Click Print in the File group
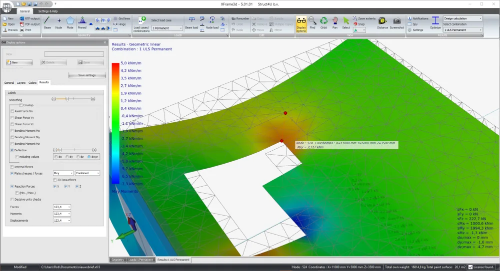This screenshot has height=271, width=500. click(x=25, y=30)
